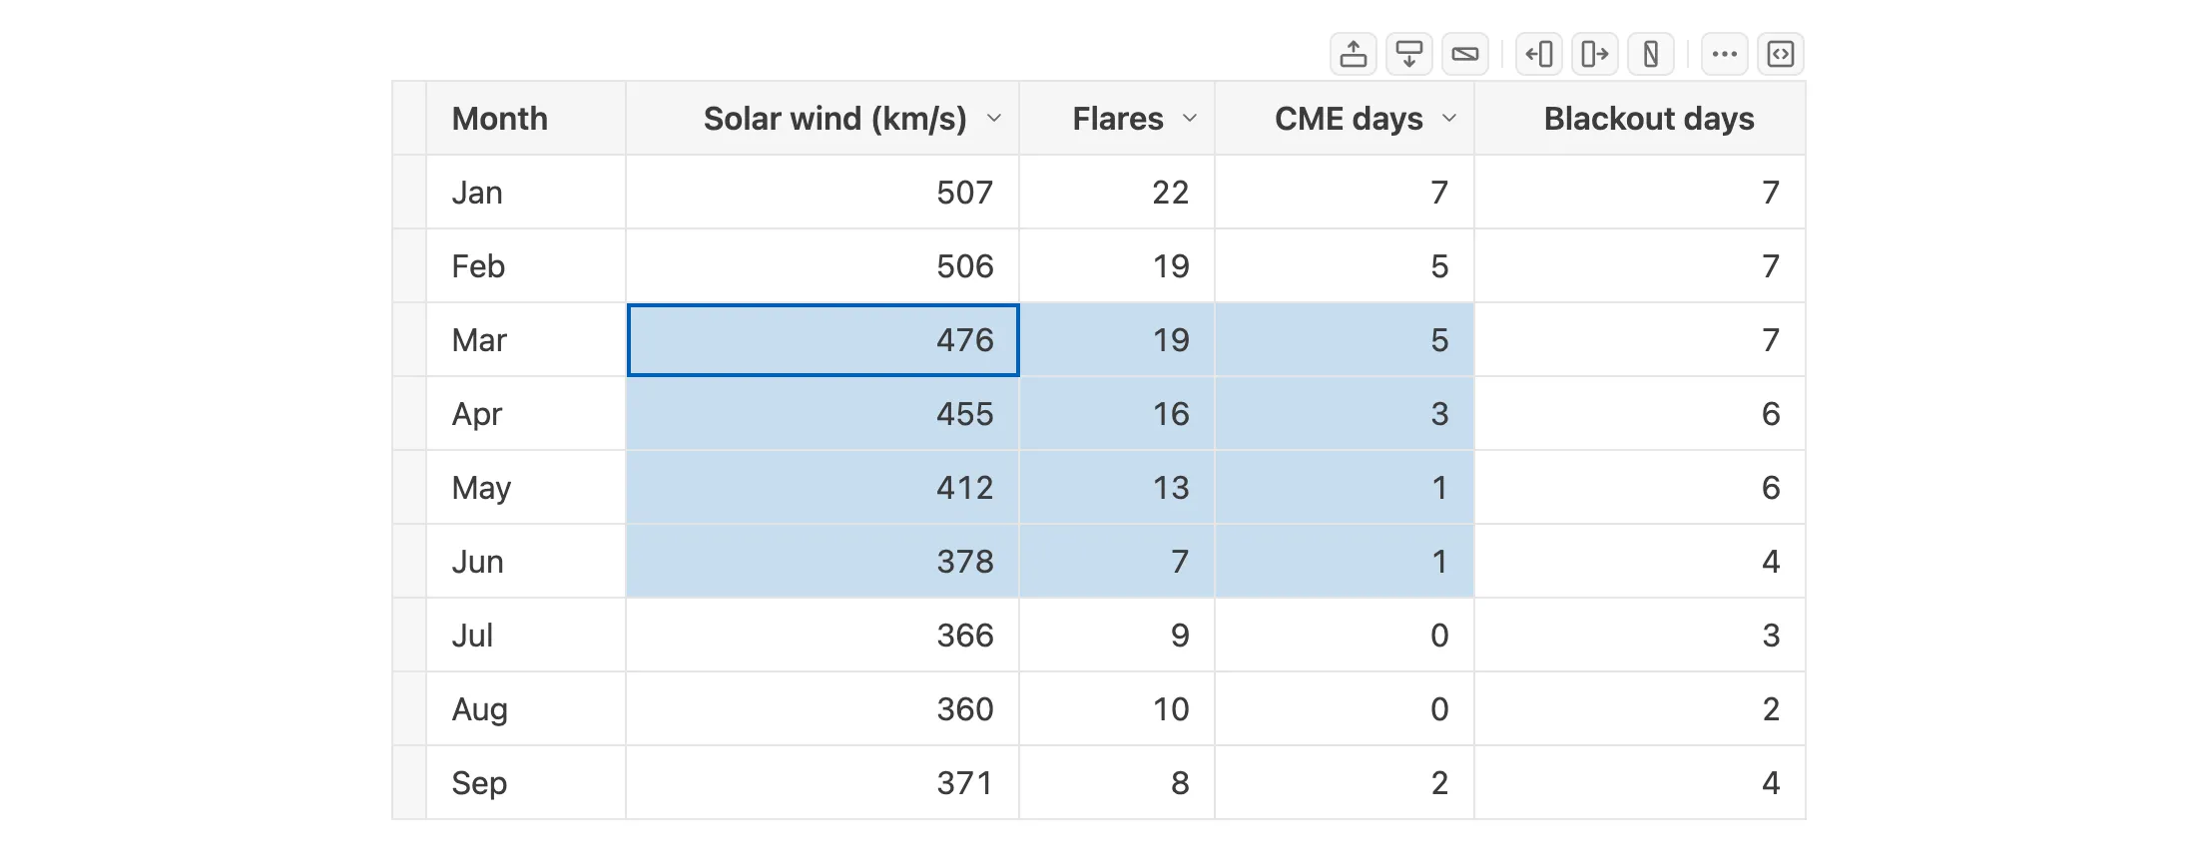Insert a row above the selection
Viewport: 2196px width, 864px height.
(1354, 54)
